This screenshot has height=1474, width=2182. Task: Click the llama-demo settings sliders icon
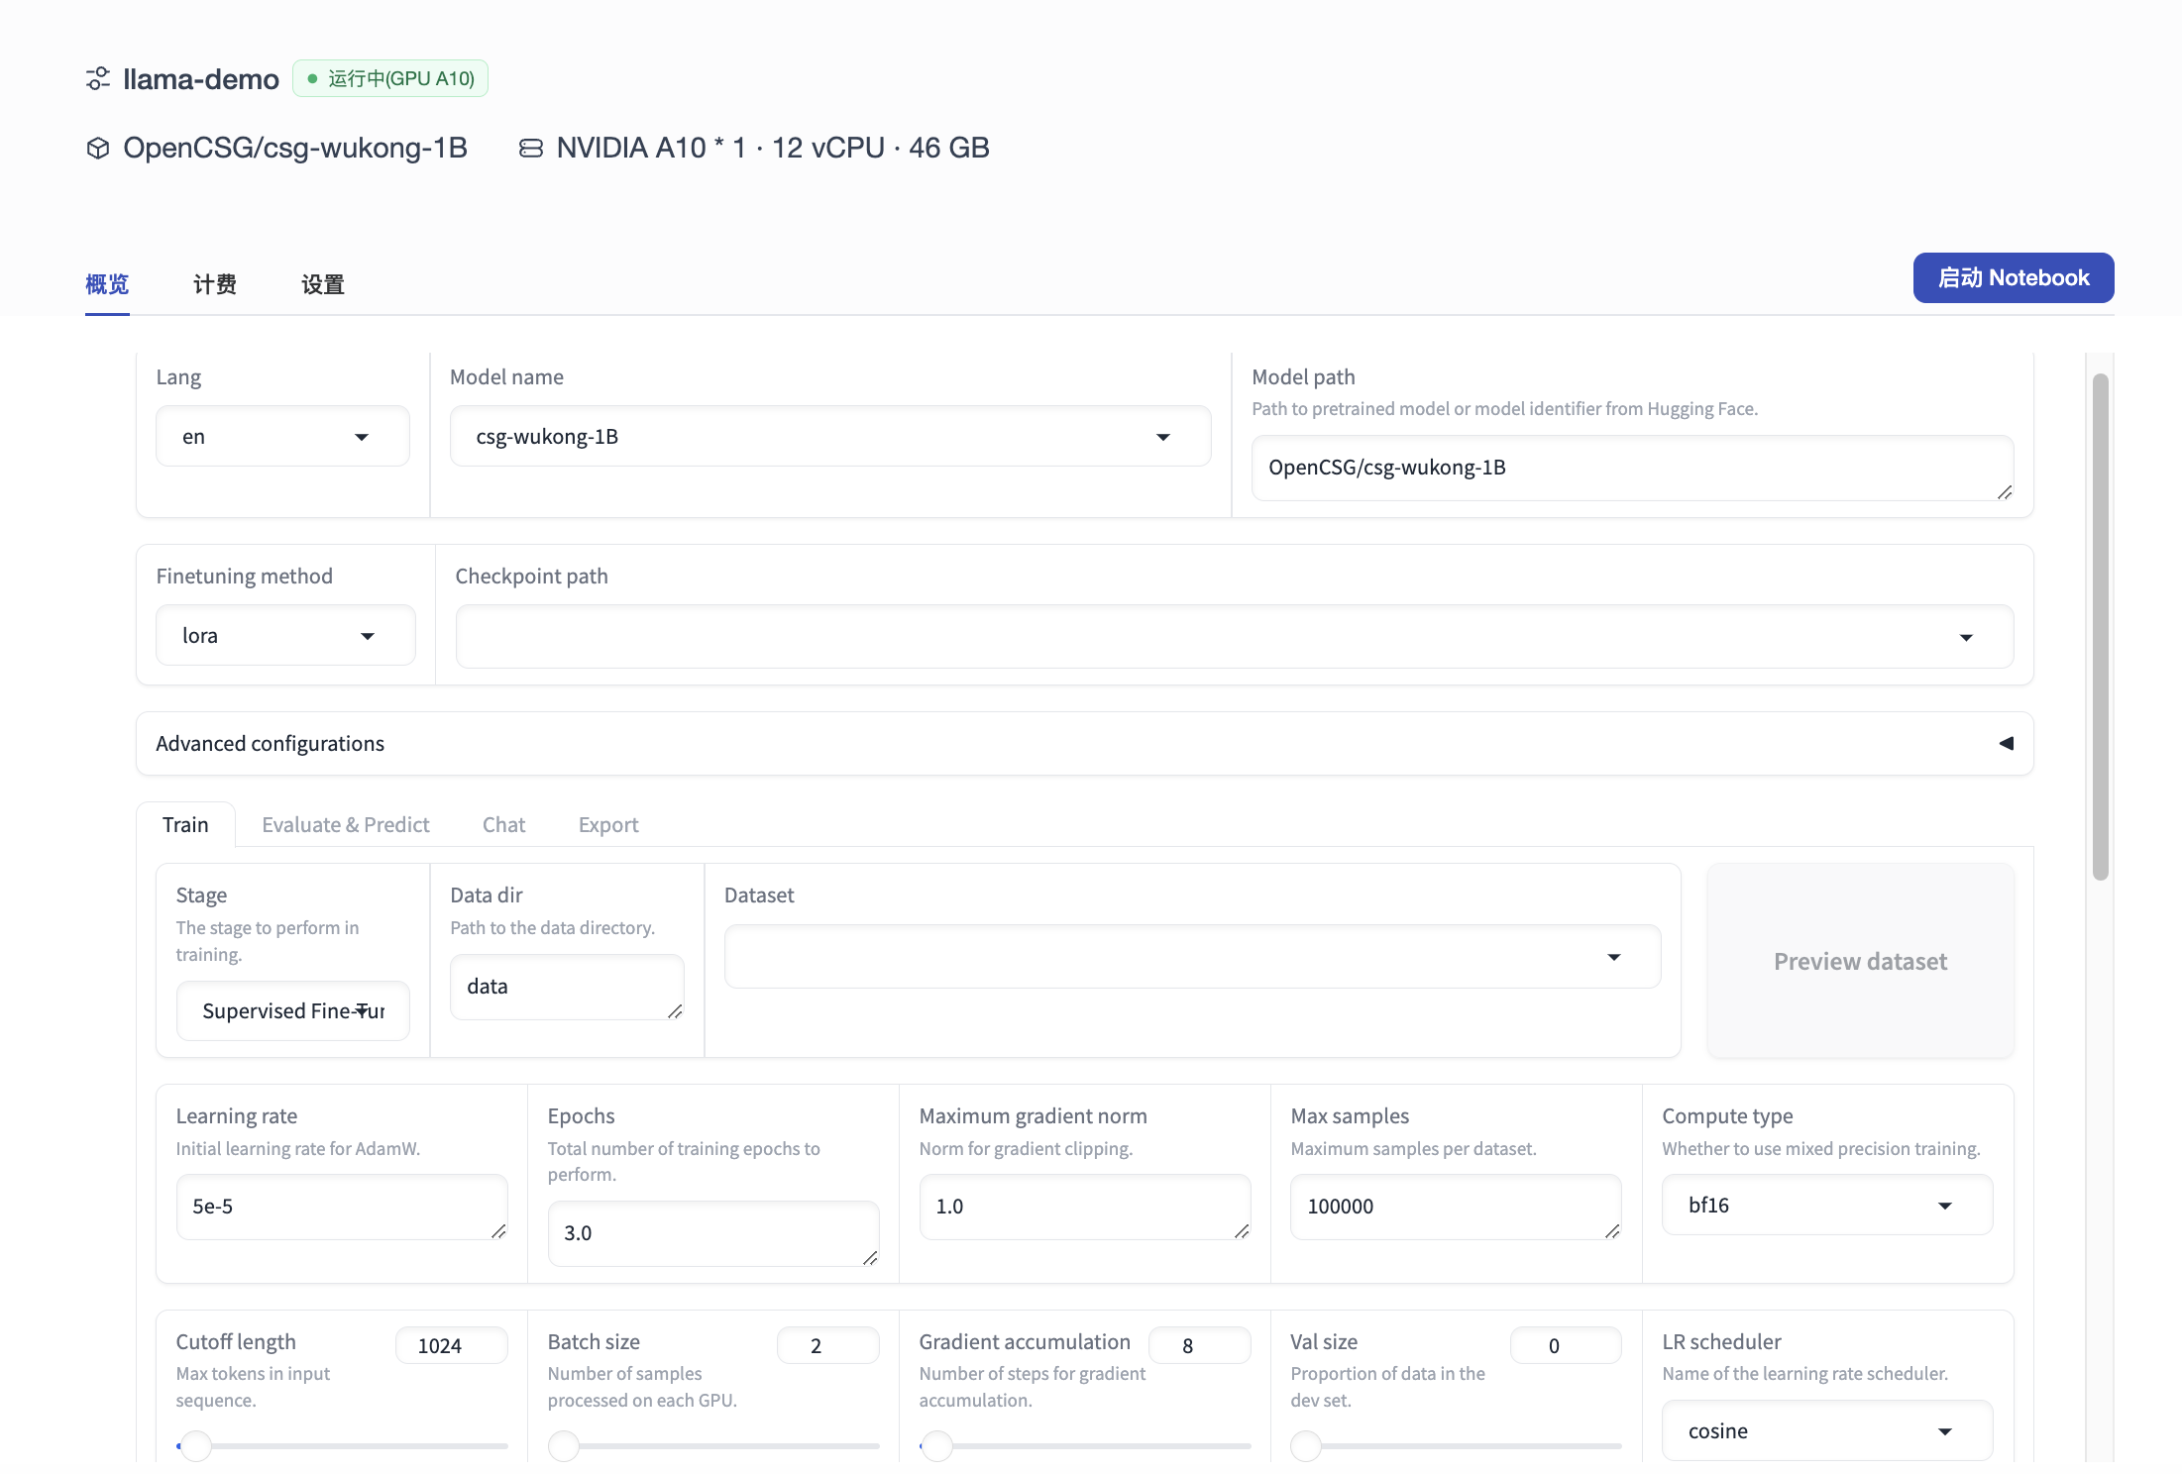[97, 79]
